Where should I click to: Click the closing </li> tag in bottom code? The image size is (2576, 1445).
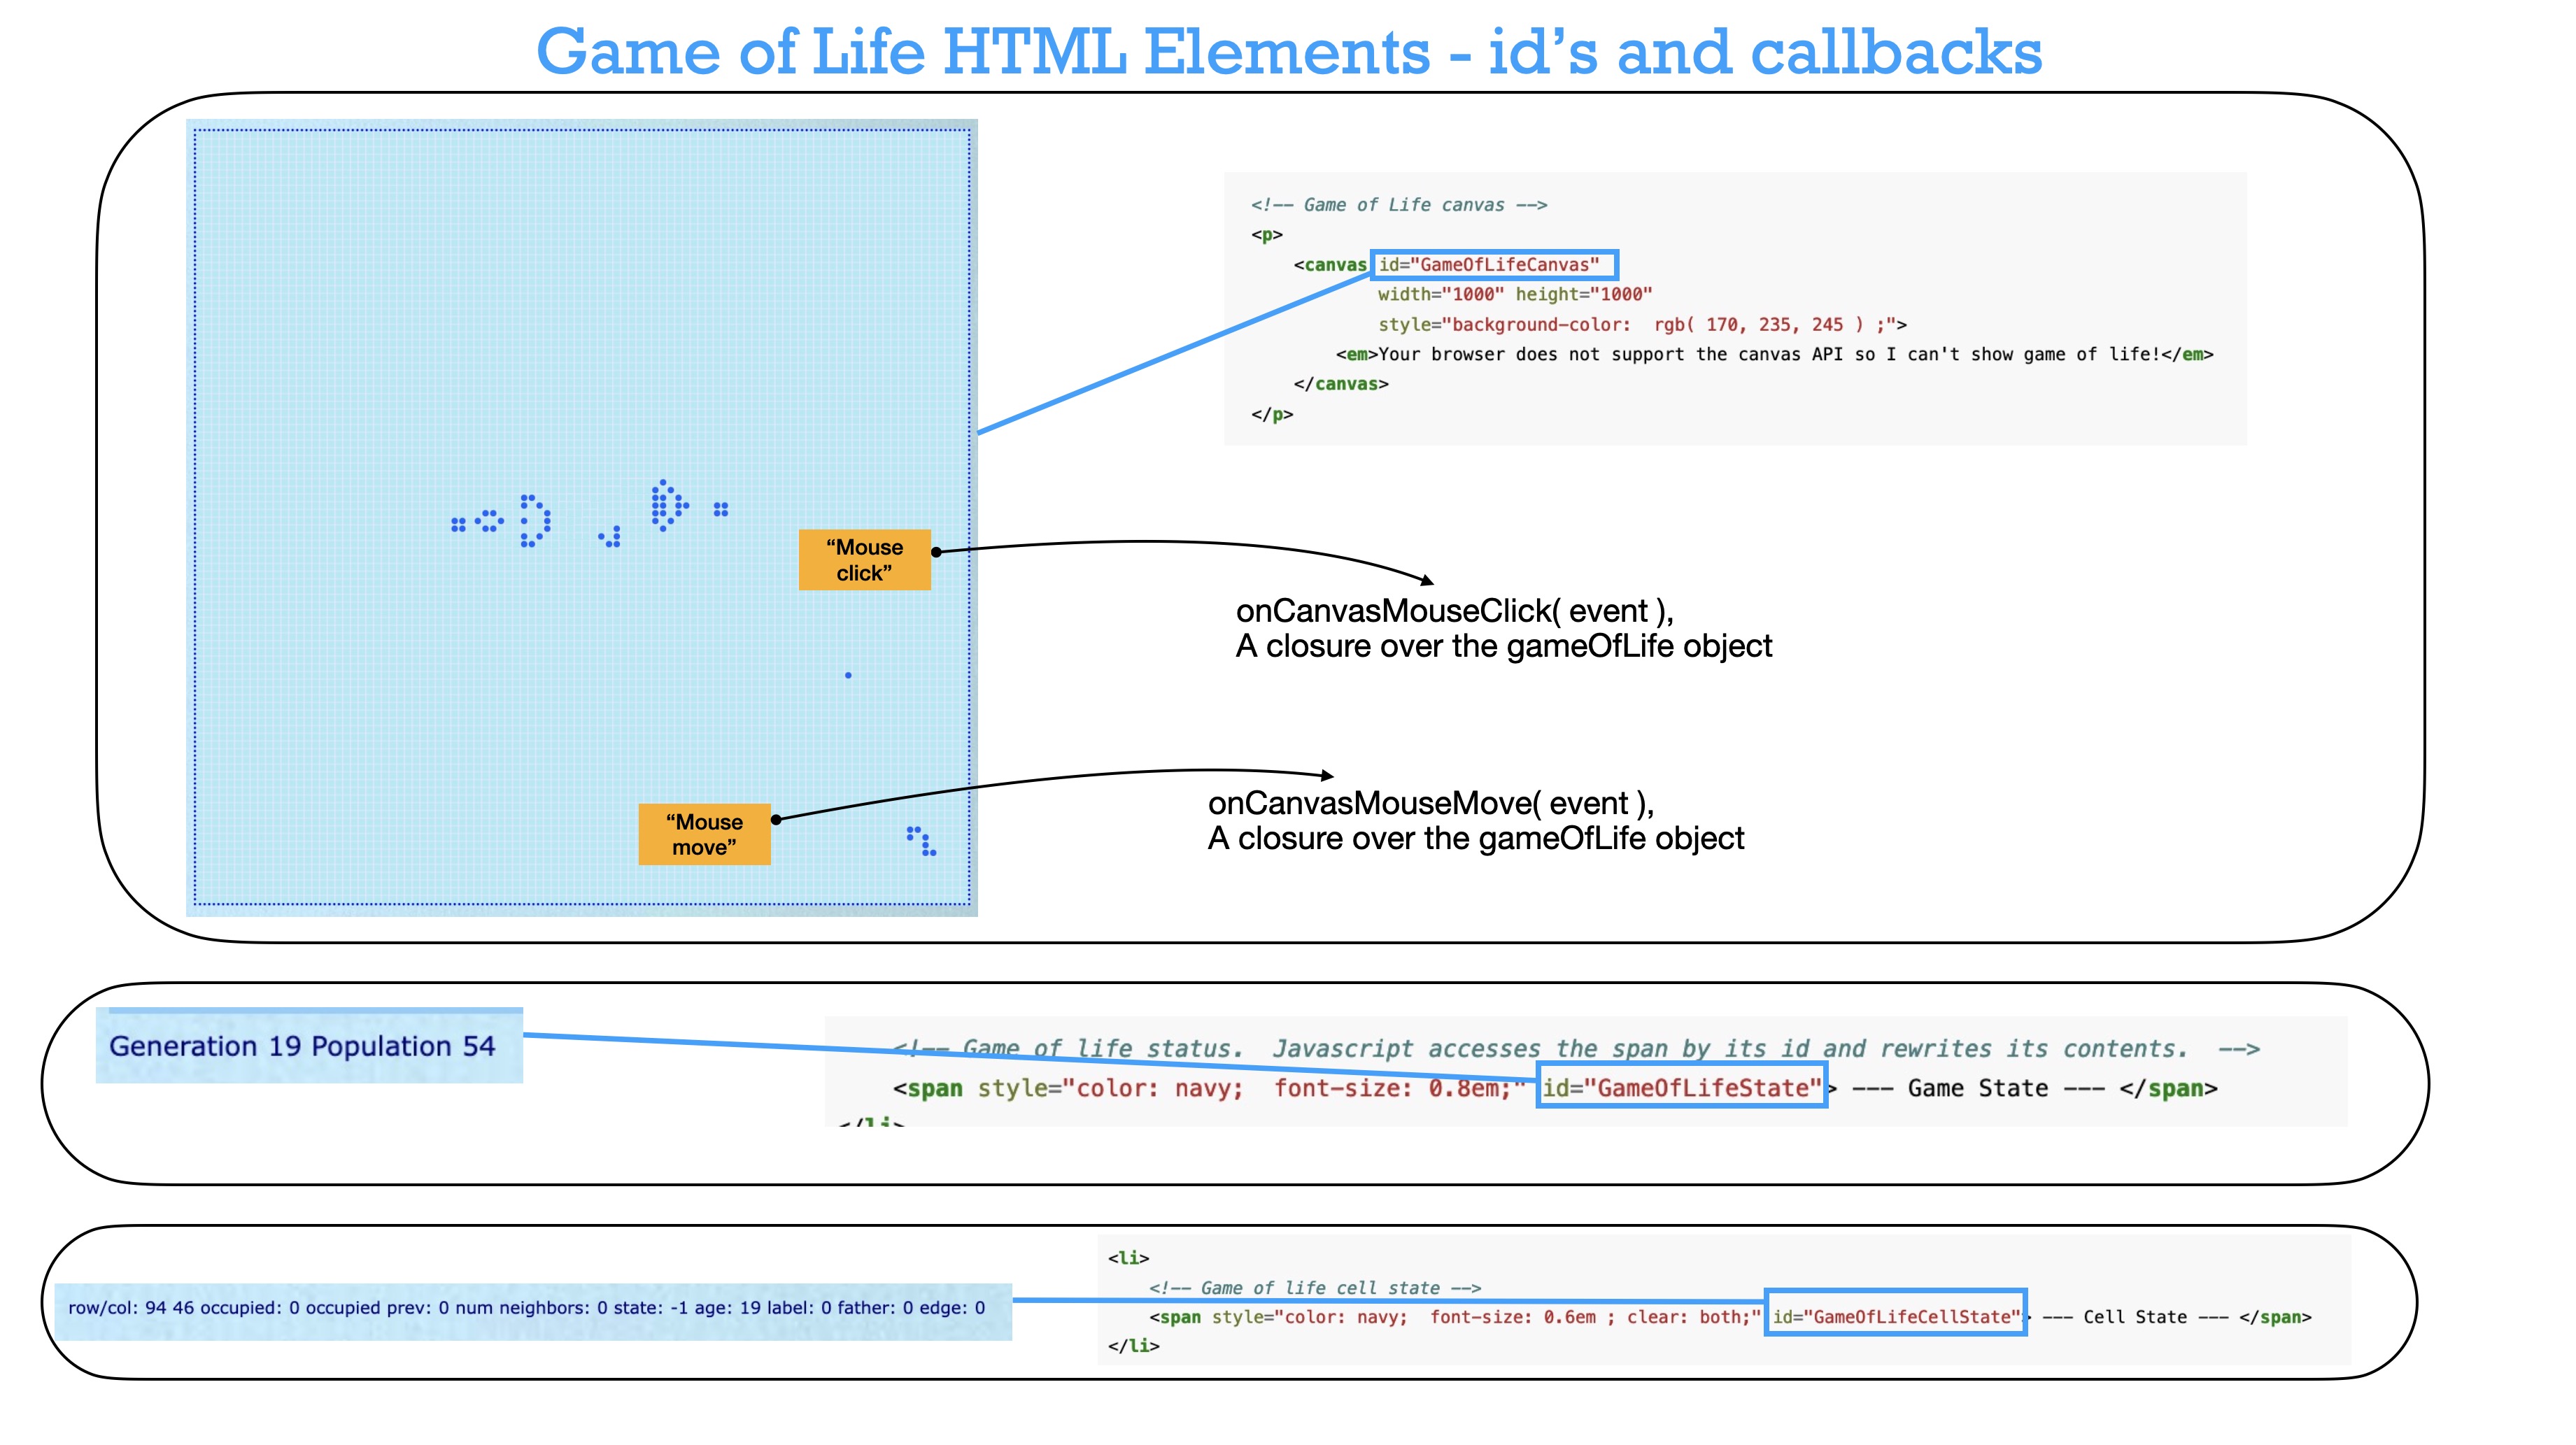1133,1346
